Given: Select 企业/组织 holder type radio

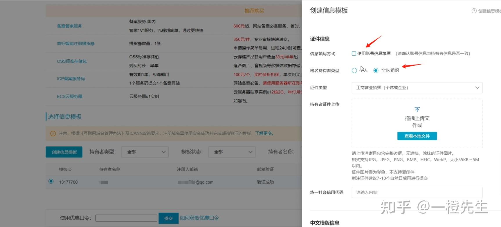Looking at the screenshot, I should pyautogui.click(x=376, y=70).
